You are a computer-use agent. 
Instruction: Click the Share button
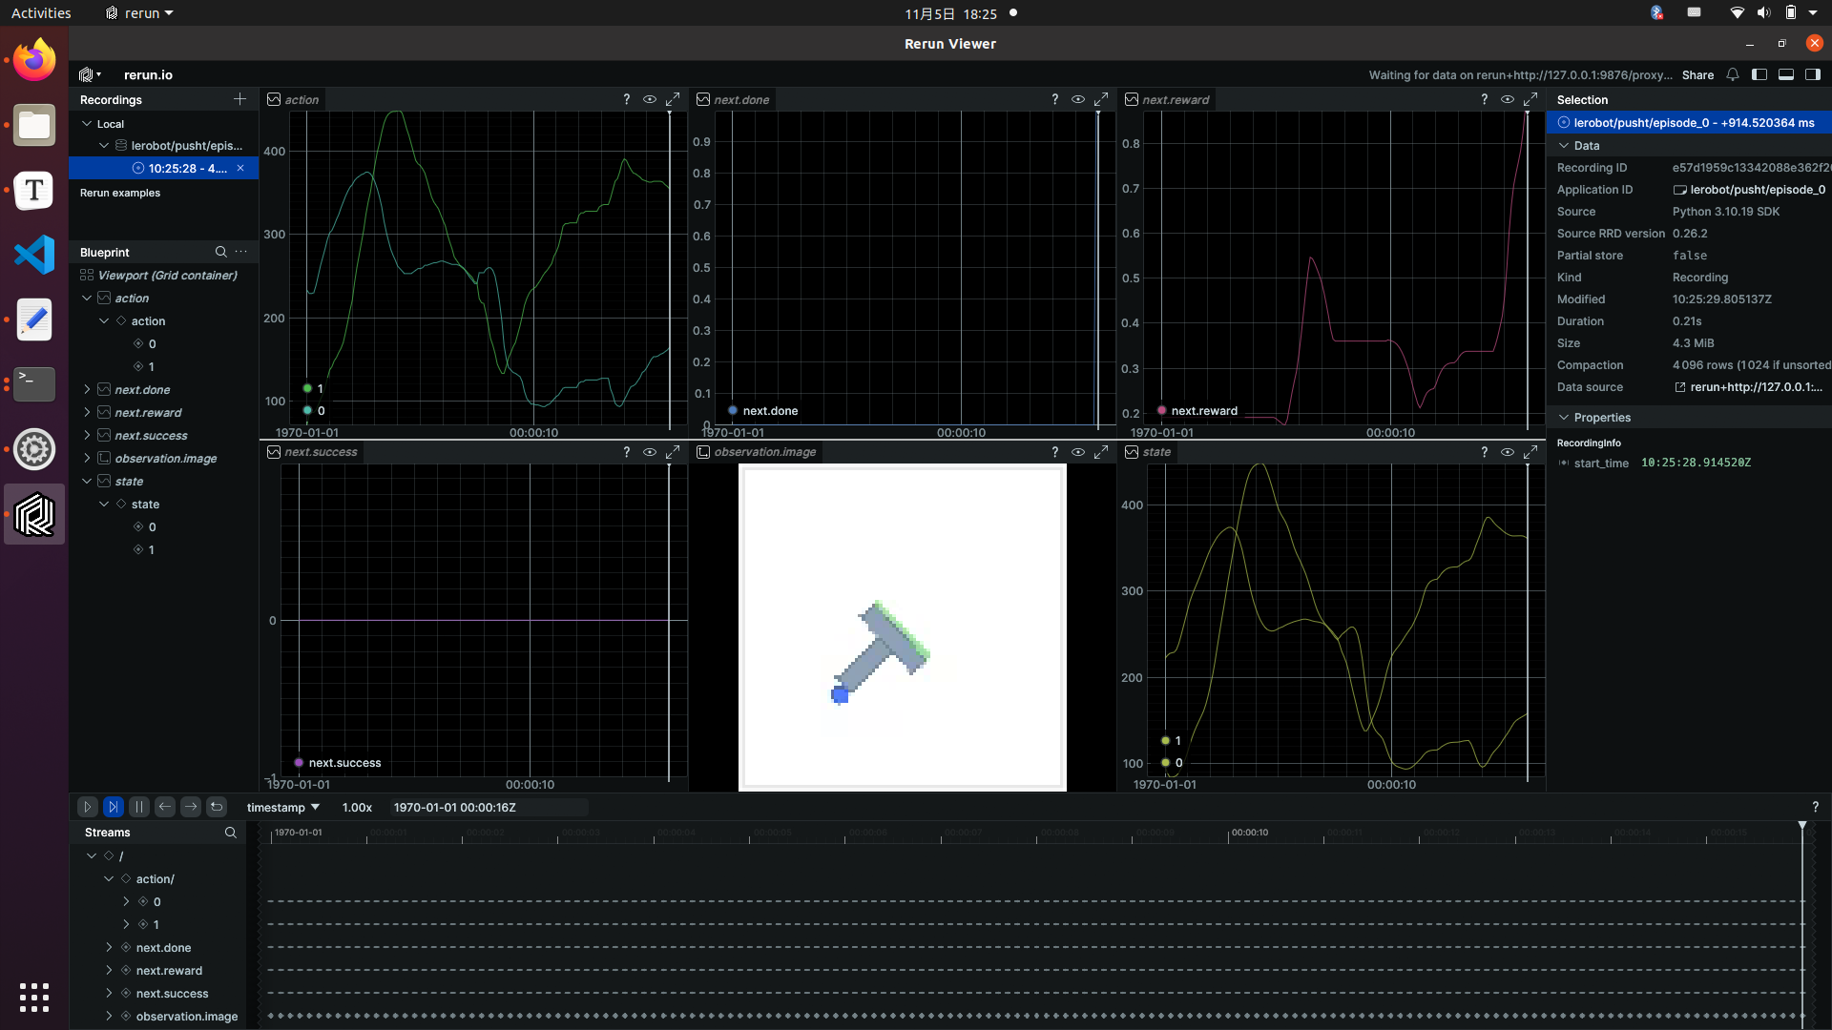coord(1697,74)
